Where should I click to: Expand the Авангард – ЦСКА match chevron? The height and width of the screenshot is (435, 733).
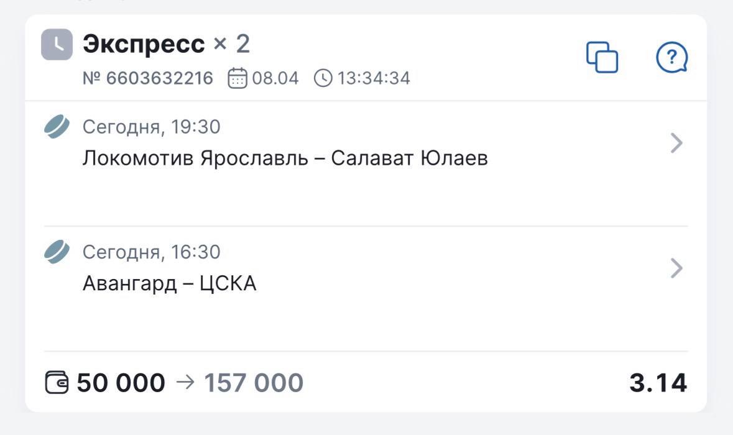676,268
